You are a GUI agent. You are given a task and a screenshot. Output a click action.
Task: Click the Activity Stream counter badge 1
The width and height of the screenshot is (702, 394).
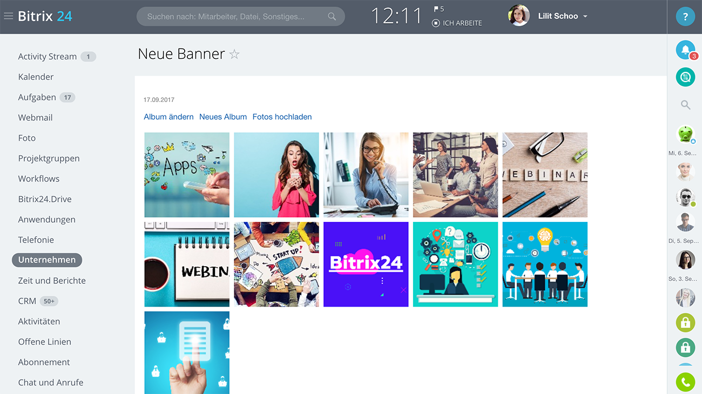click(x=88, y=56)
